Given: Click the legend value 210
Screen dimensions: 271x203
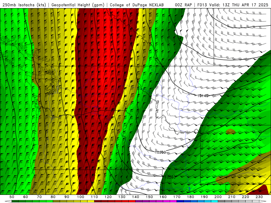Looking at the screenshot, I should click(x=232, y=197).
